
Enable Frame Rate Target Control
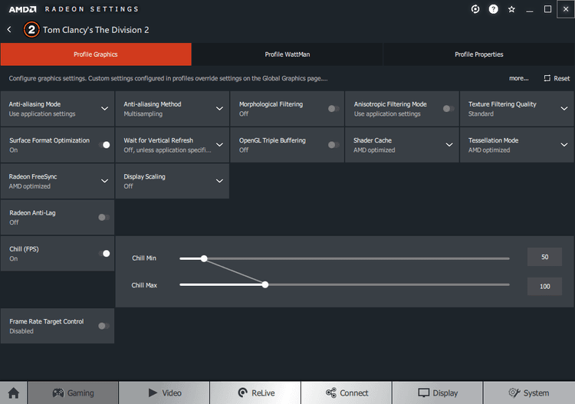click(103, 326)
